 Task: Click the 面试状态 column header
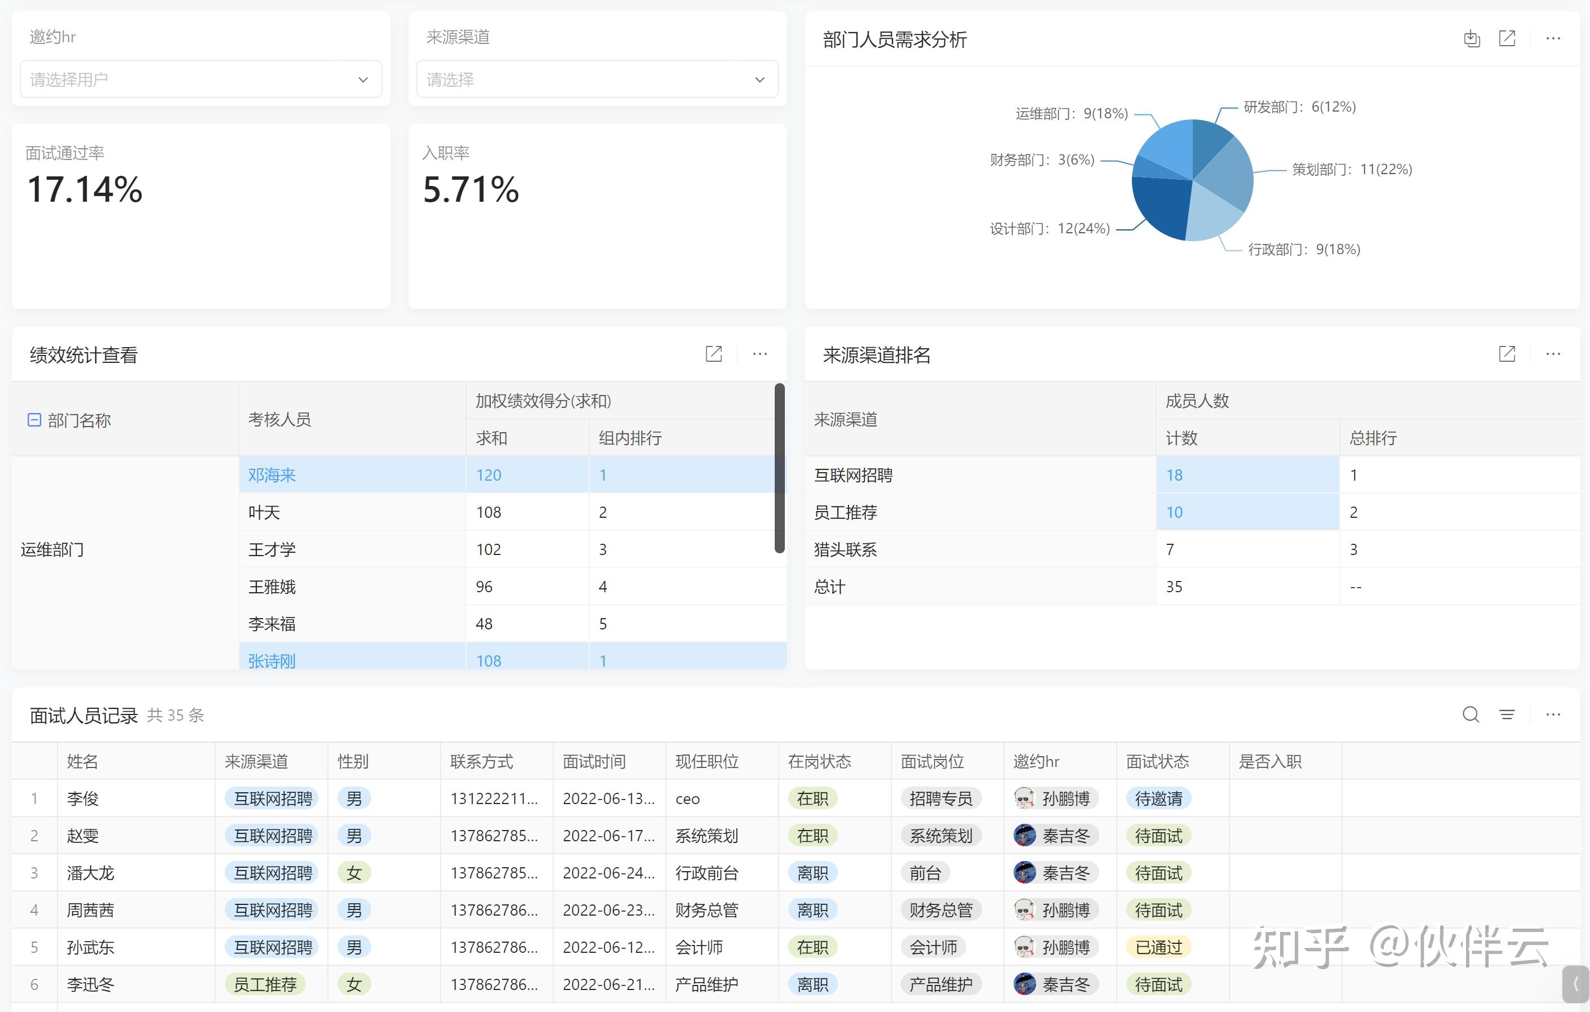tap(1157, 761)
